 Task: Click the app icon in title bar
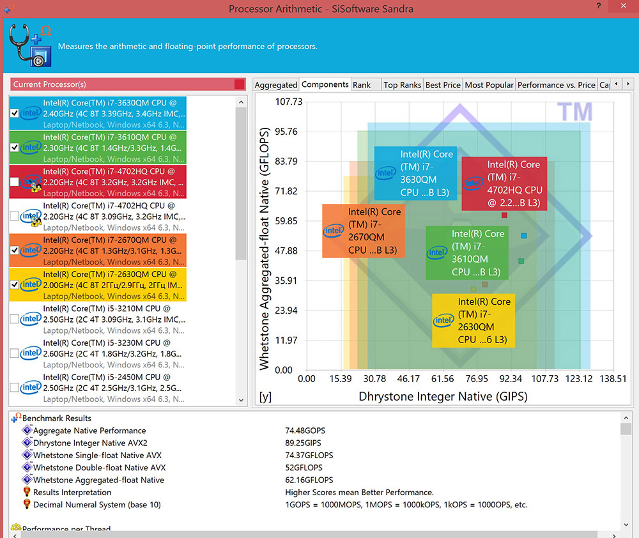point(9,8)
